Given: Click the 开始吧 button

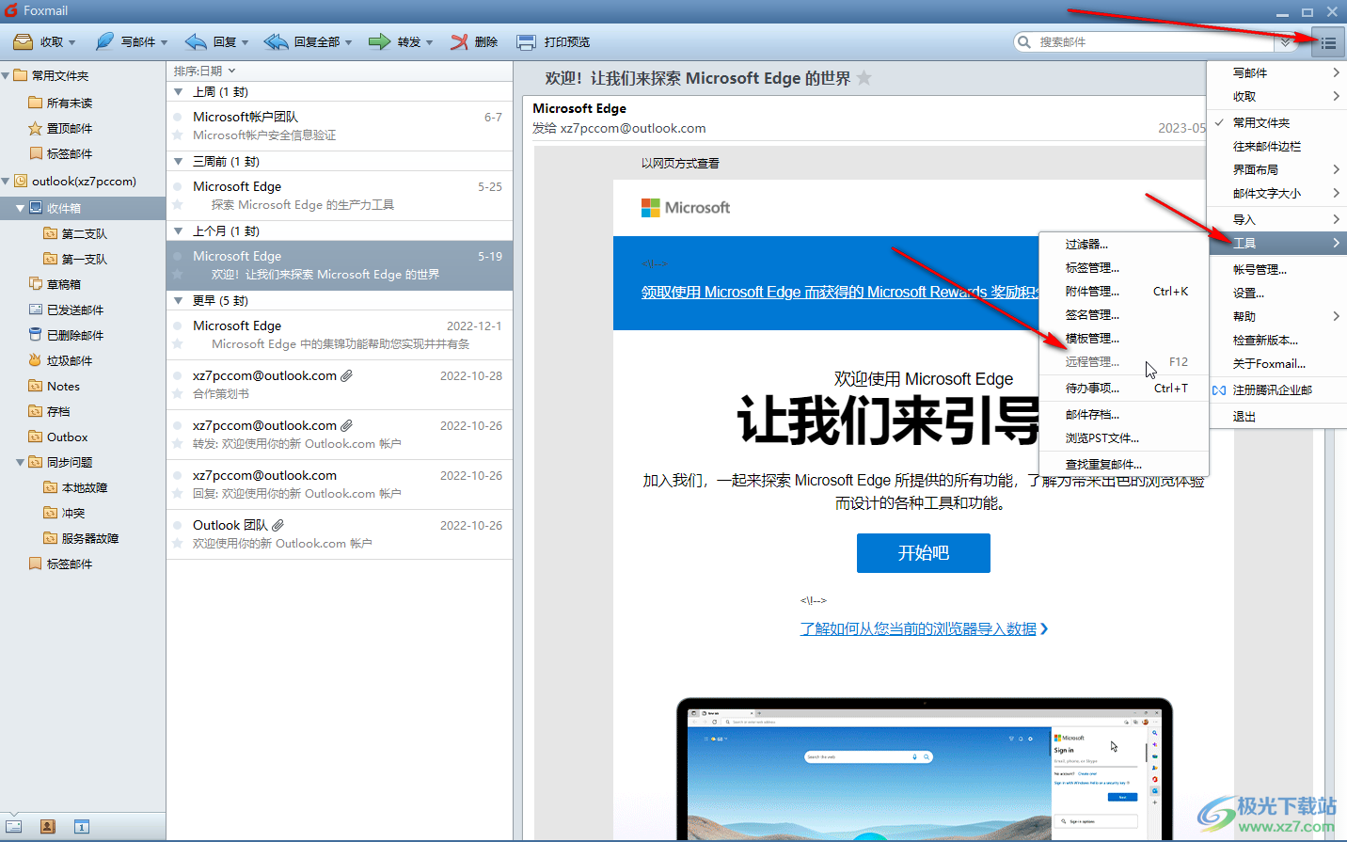Looking at the screenshot, I should (923, 553).
